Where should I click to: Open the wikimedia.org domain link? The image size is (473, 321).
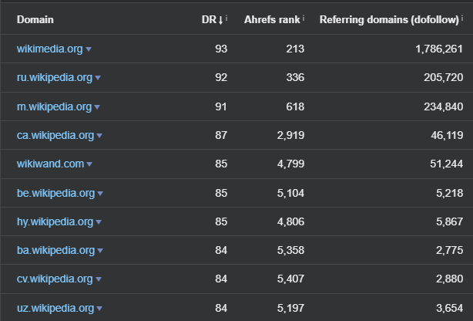(50, 49)
